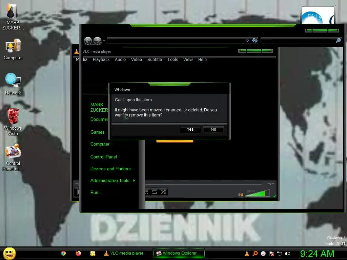347x260 pixels.
Task: Click the VLC cone title bar icon
Action: point(76,51)
